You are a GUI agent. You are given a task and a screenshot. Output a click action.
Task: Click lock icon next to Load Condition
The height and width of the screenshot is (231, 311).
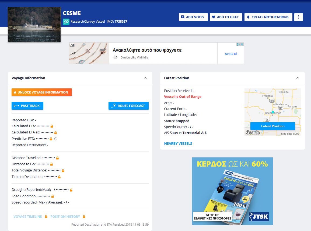53,196
